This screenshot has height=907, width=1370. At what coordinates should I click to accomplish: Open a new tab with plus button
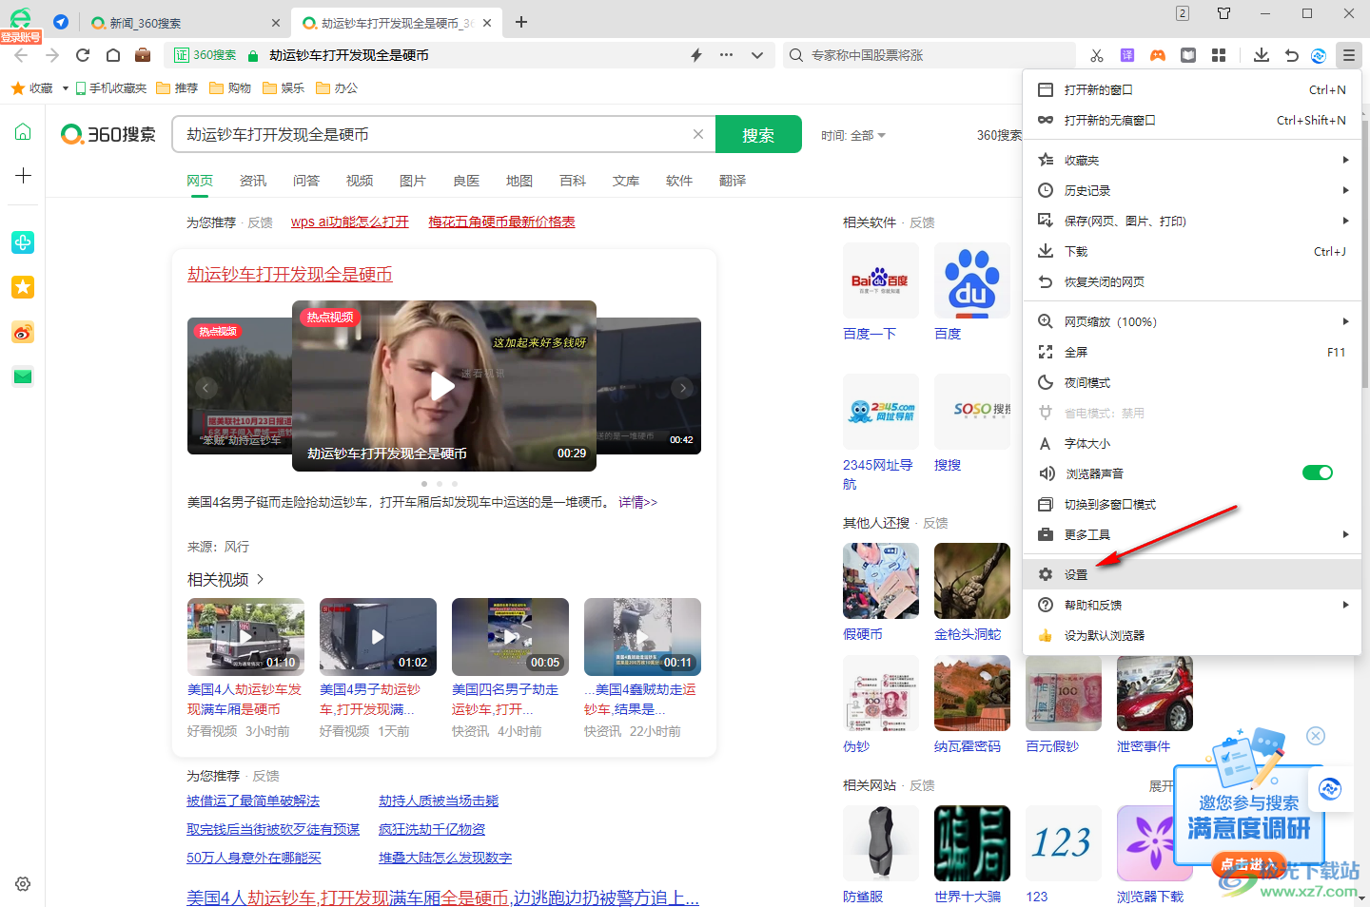[521, 22]
